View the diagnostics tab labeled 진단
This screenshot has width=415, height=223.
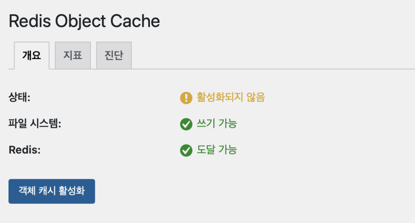[x=114, y=55]
